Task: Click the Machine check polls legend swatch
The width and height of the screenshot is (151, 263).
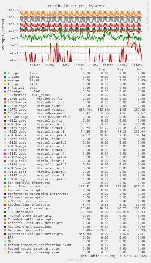Action: (x=5, y=230)
